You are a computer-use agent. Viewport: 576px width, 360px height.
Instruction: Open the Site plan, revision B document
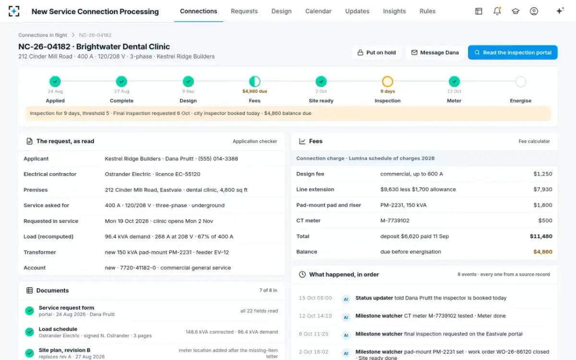coord(152,352)
